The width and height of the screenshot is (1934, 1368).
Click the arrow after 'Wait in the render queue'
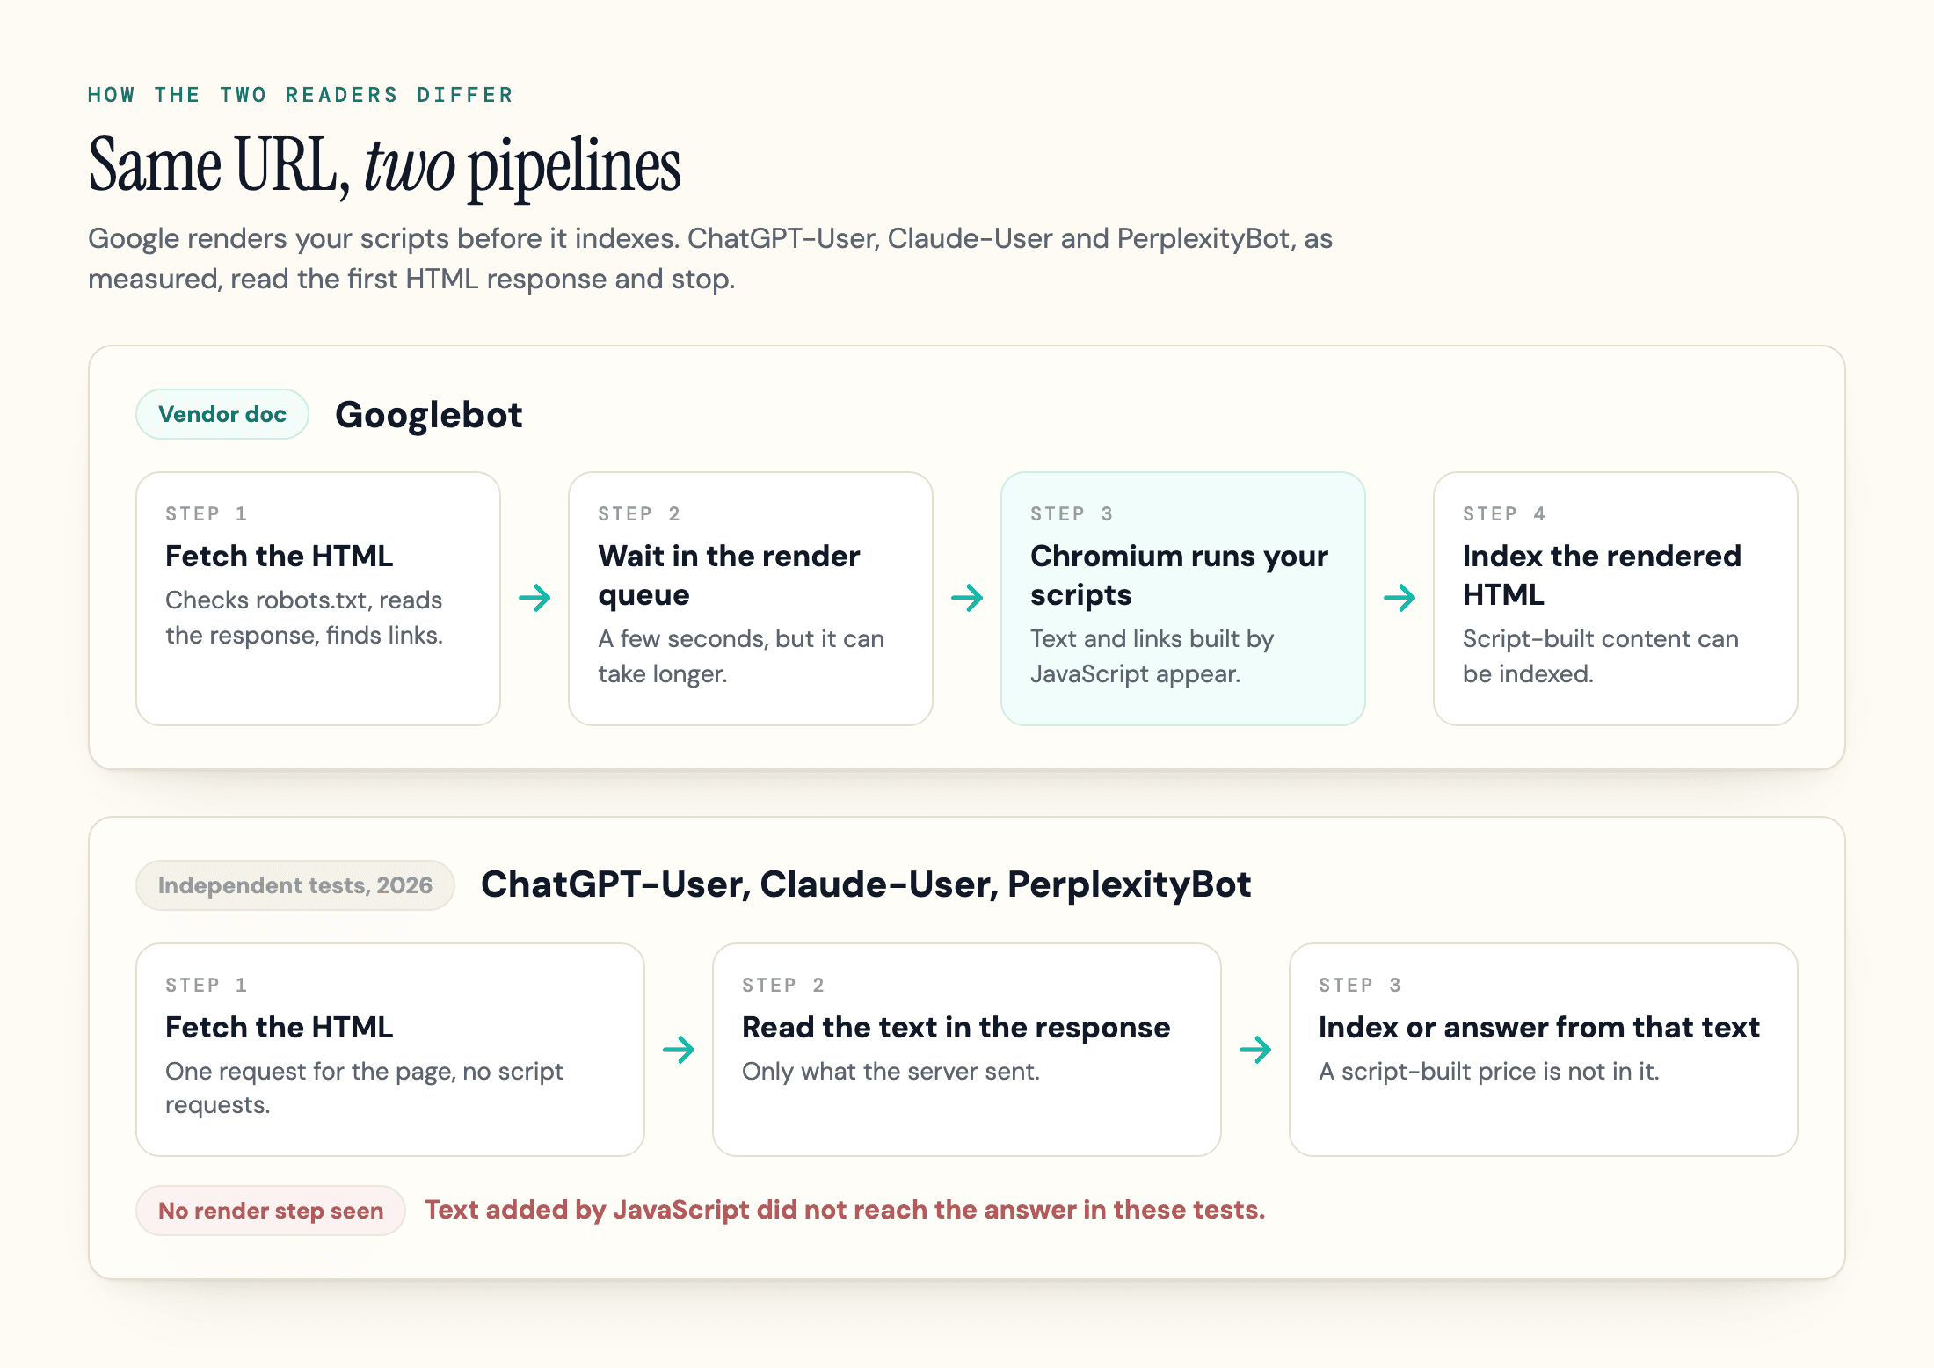coord(967,599)
